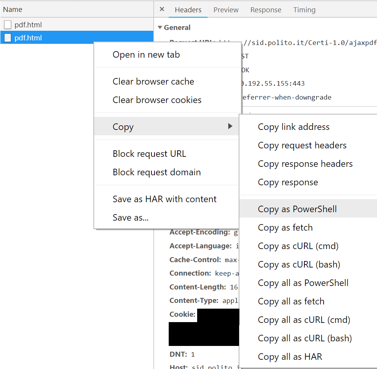Switch to the Preview tab
This screenshot has width=377, height=369.
pyautogui.click(x=226, y=10)
